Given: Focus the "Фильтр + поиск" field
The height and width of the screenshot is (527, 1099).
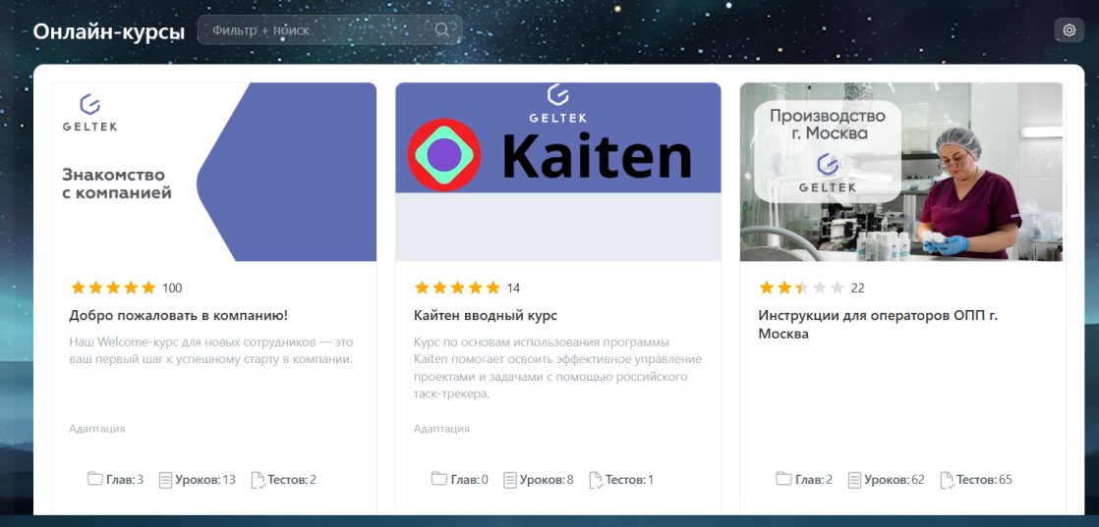Looking at the screenshot, I should click(330, 30).
